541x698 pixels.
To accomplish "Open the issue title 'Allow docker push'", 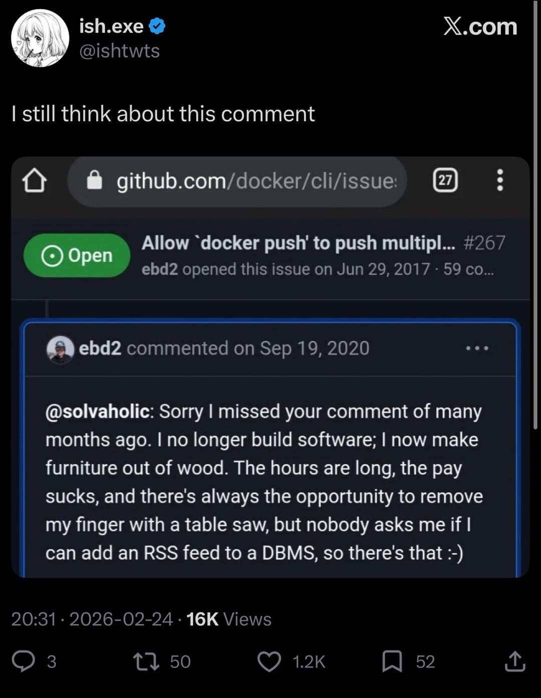I will click(x=298, y=243).
